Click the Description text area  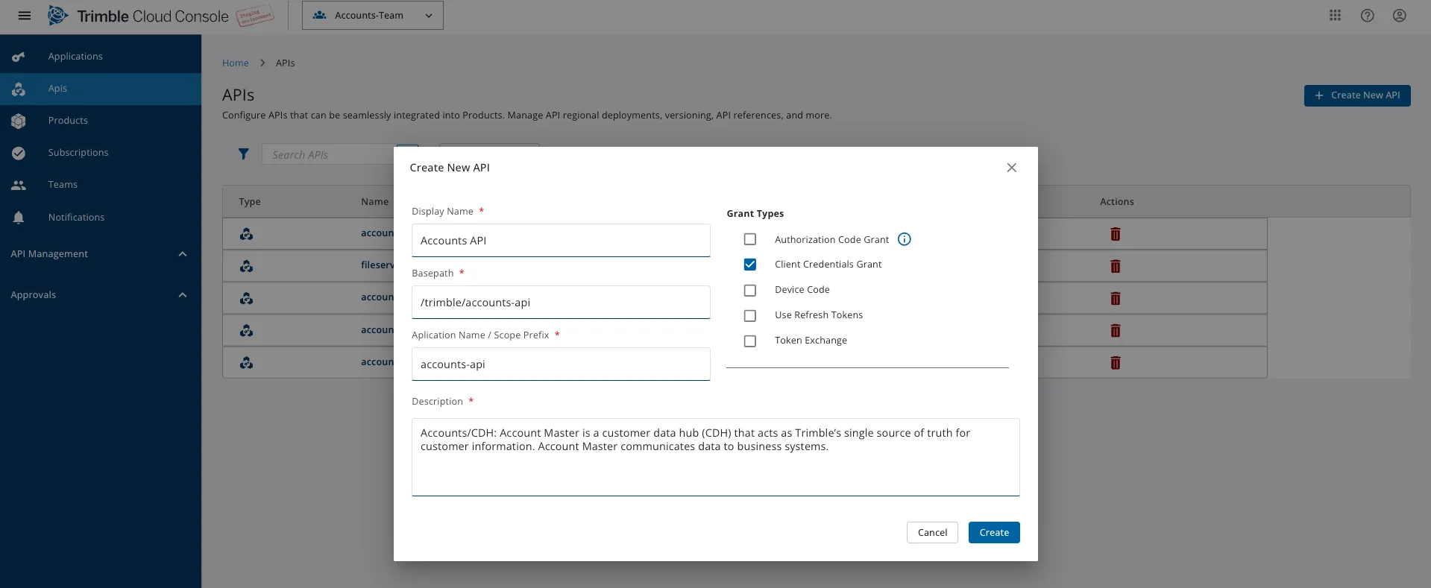click(716, 457)
